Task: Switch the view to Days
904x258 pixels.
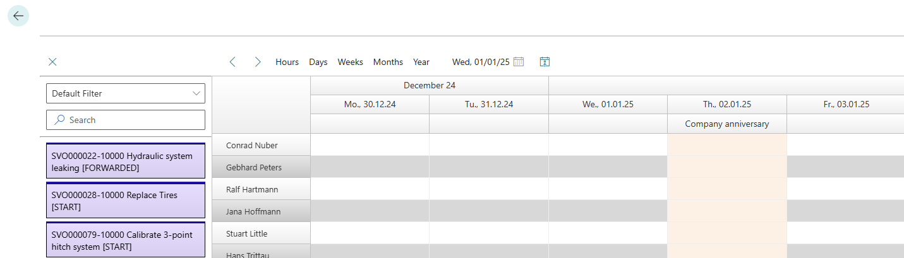Action: (318, 62)
